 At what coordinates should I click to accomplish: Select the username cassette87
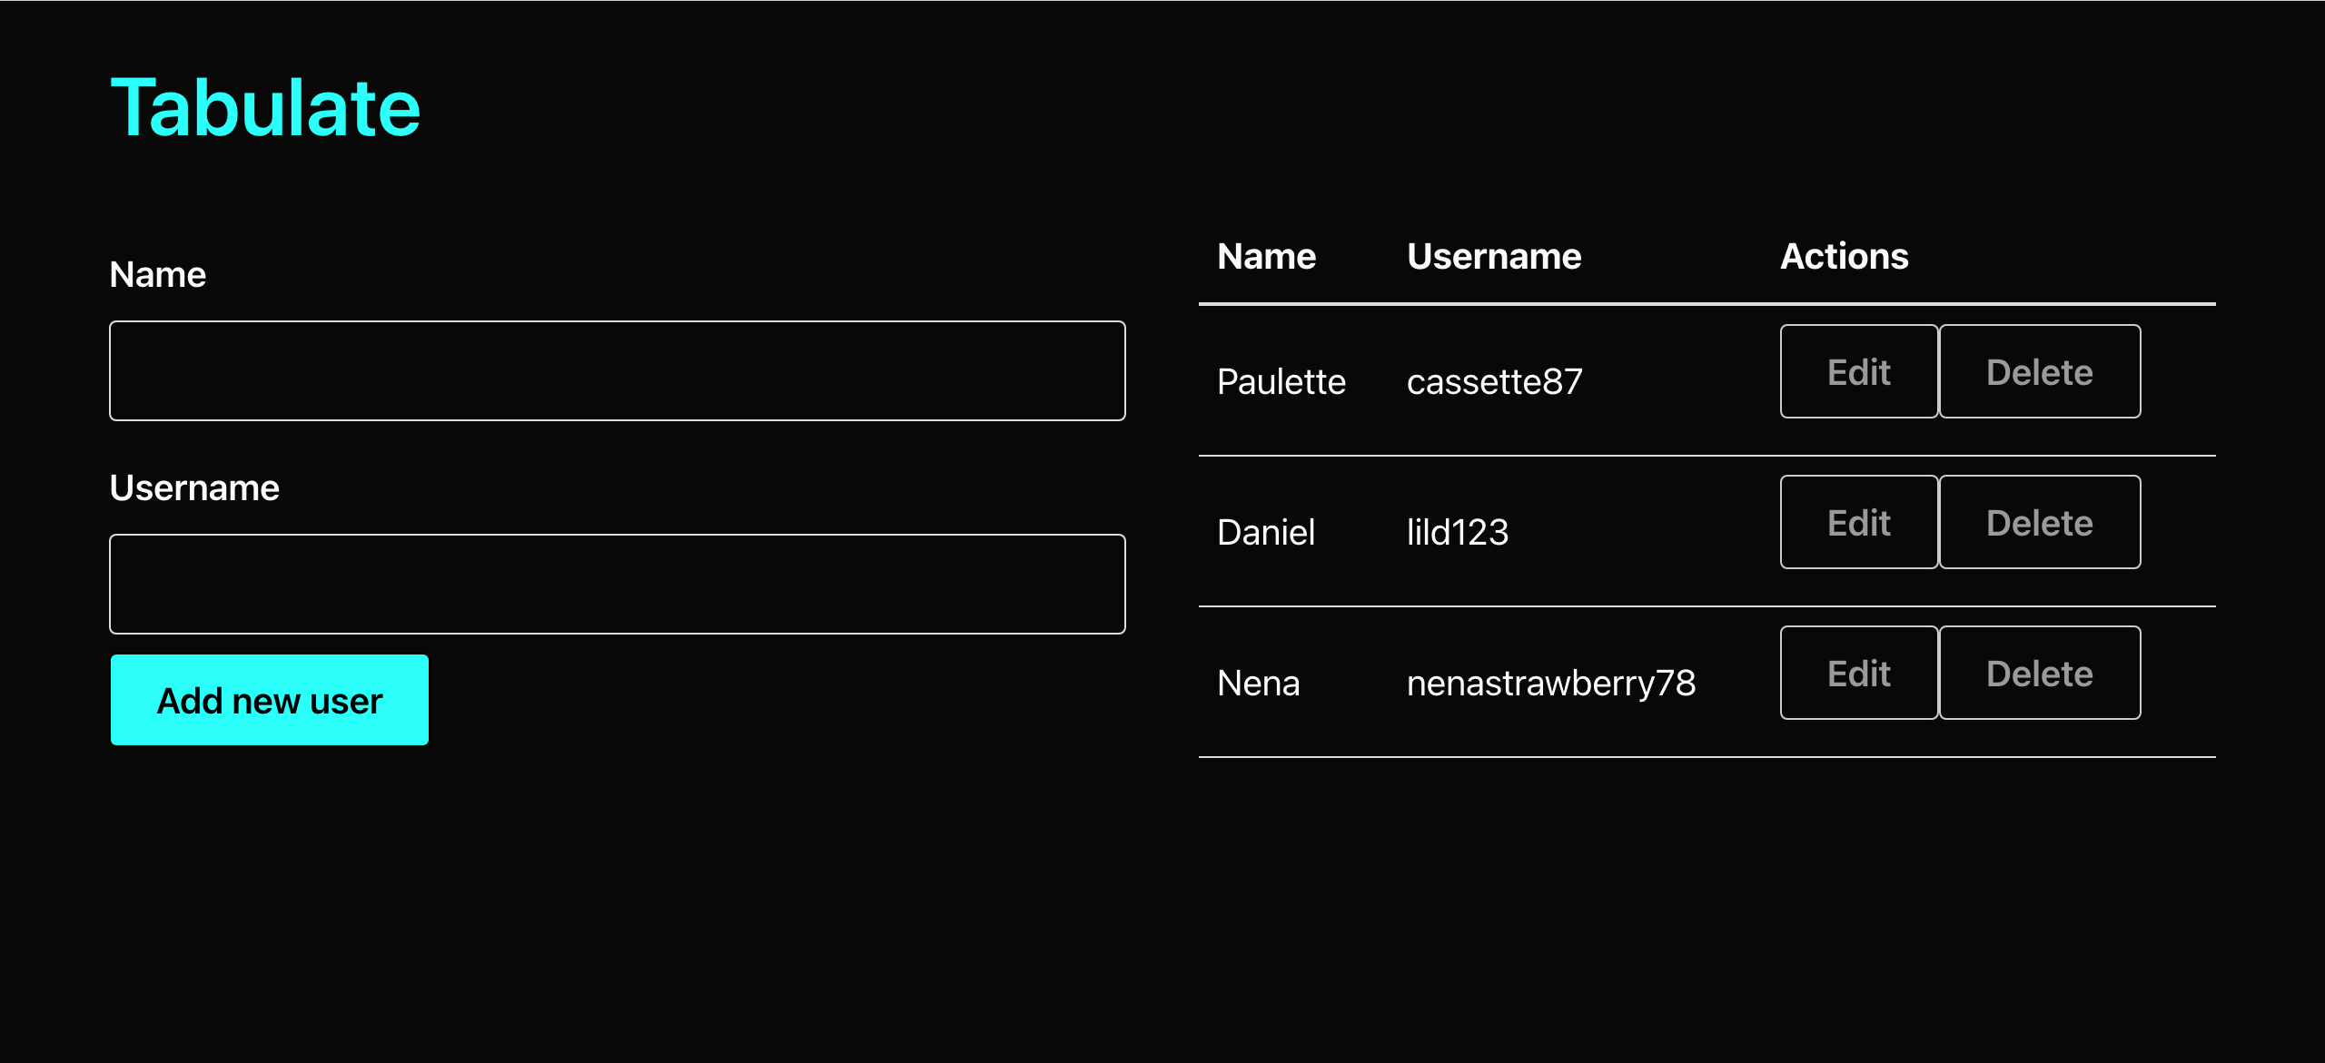[x=1495, y=381]
